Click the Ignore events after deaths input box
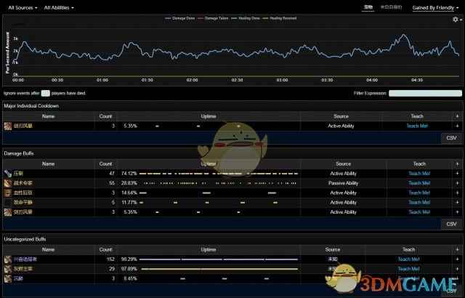The width and height of the screenshot is (465, 298). [x=46, y=93]
